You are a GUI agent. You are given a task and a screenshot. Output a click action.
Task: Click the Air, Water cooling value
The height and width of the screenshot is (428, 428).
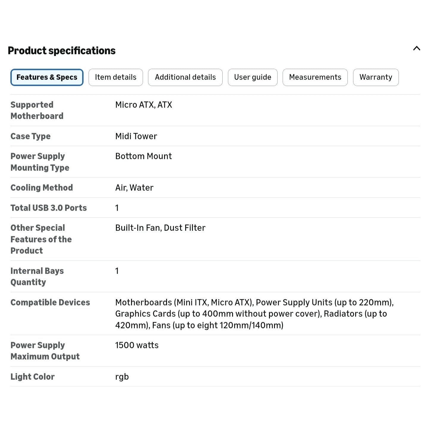click(134, 188)
